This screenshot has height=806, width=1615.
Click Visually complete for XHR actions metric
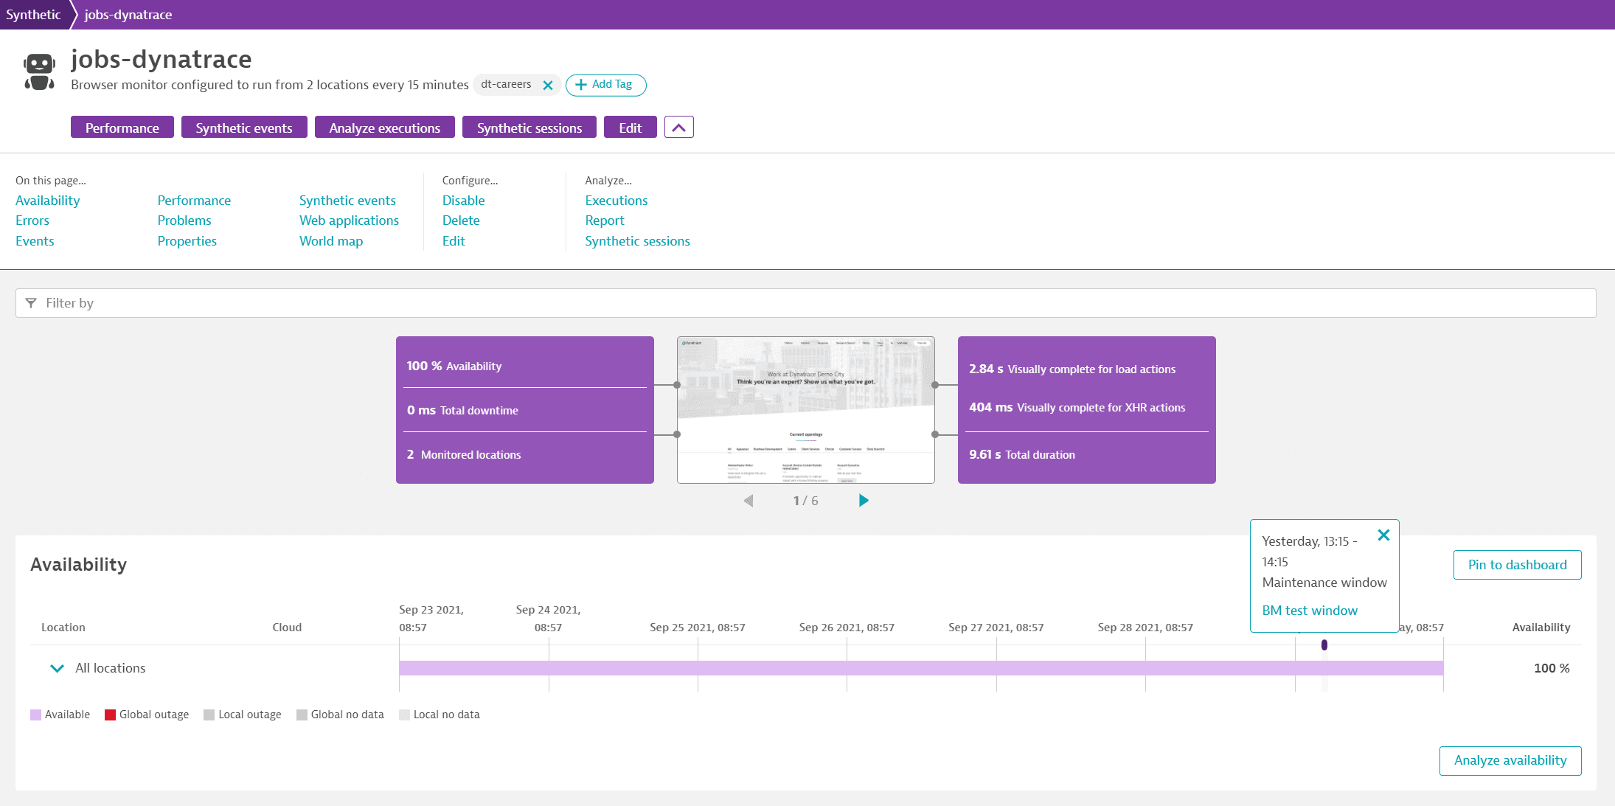coord(1077,408)
